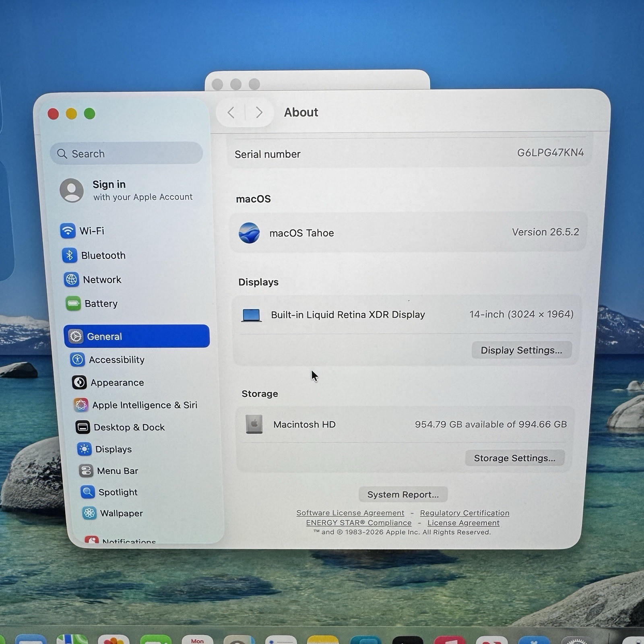The height and width of the screenshot is (644, 644).
Task: Open Appearance settings
Action: (108, 382)
